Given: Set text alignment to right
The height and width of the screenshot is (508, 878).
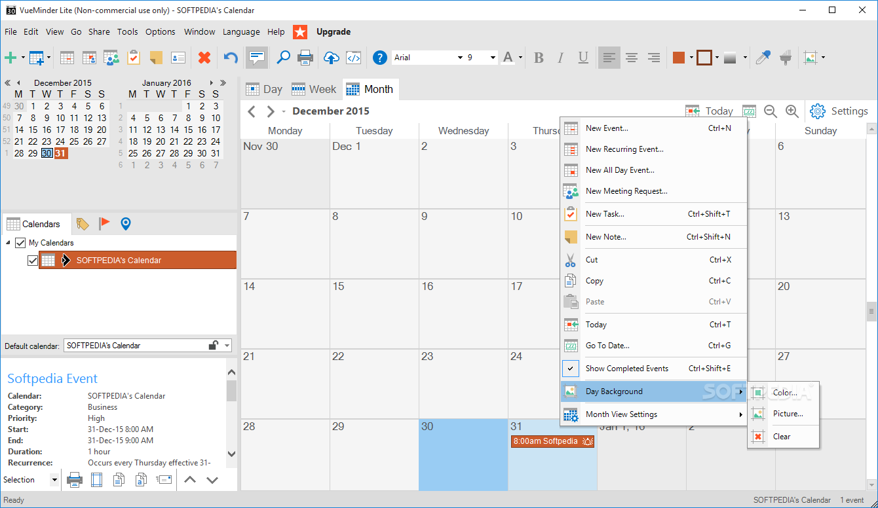Looking at the screenshot, I should click(x=654, y=58).
